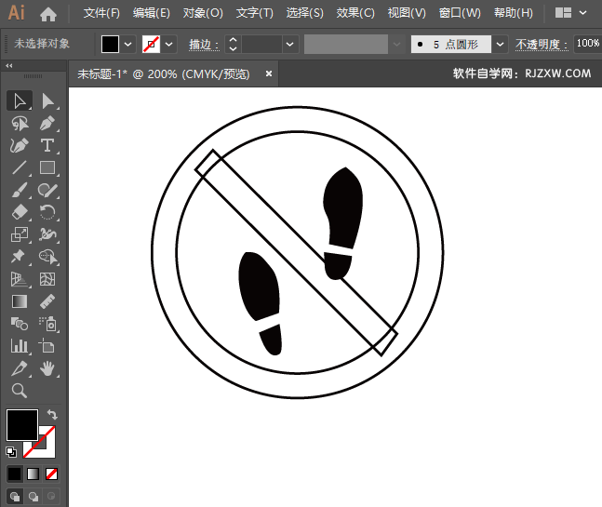Select the Type tool
Viewport: 602px width, 507px height.
tap(47, 145)
